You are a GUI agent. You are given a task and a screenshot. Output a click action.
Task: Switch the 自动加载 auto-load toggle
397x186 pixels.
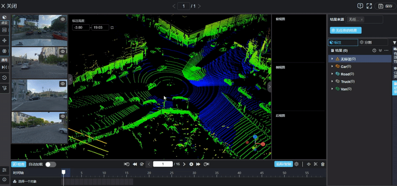click(x=51, y=164)
